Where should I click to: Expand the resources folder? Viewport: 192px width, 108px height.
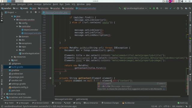pyautogui.click(x=12, y=57)
